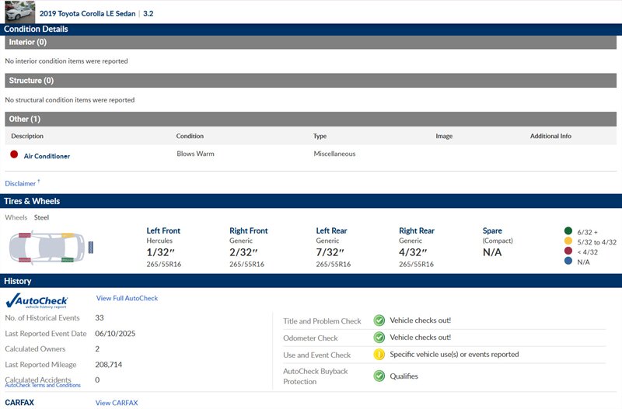
Task: Click the yellow Use and Event warning icon
Action: pyautogui.click(x=379, y=355)
